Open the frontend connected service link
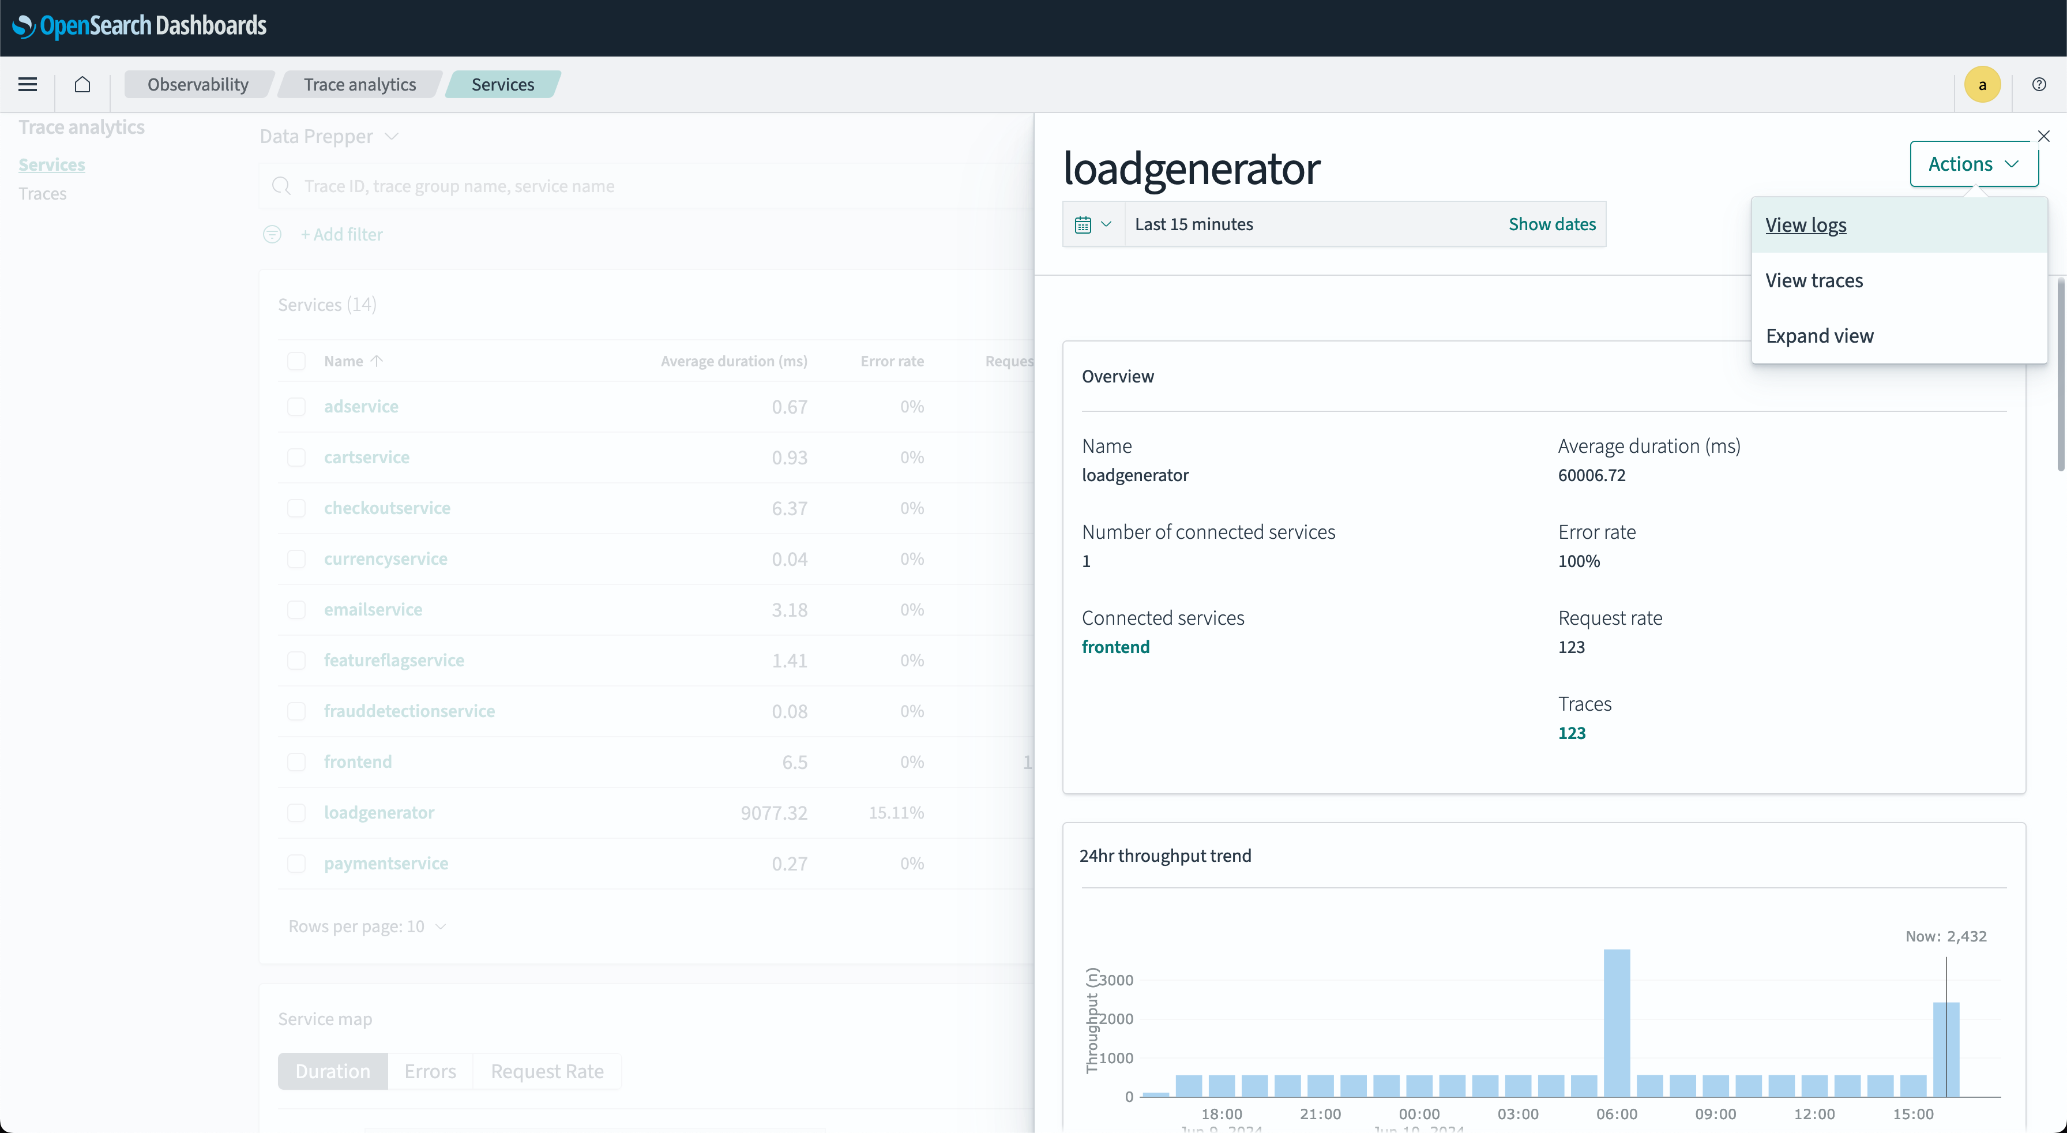The width and height of the screenshot is (2067, 1133). pyautogui.click(x=1115, y=647)
